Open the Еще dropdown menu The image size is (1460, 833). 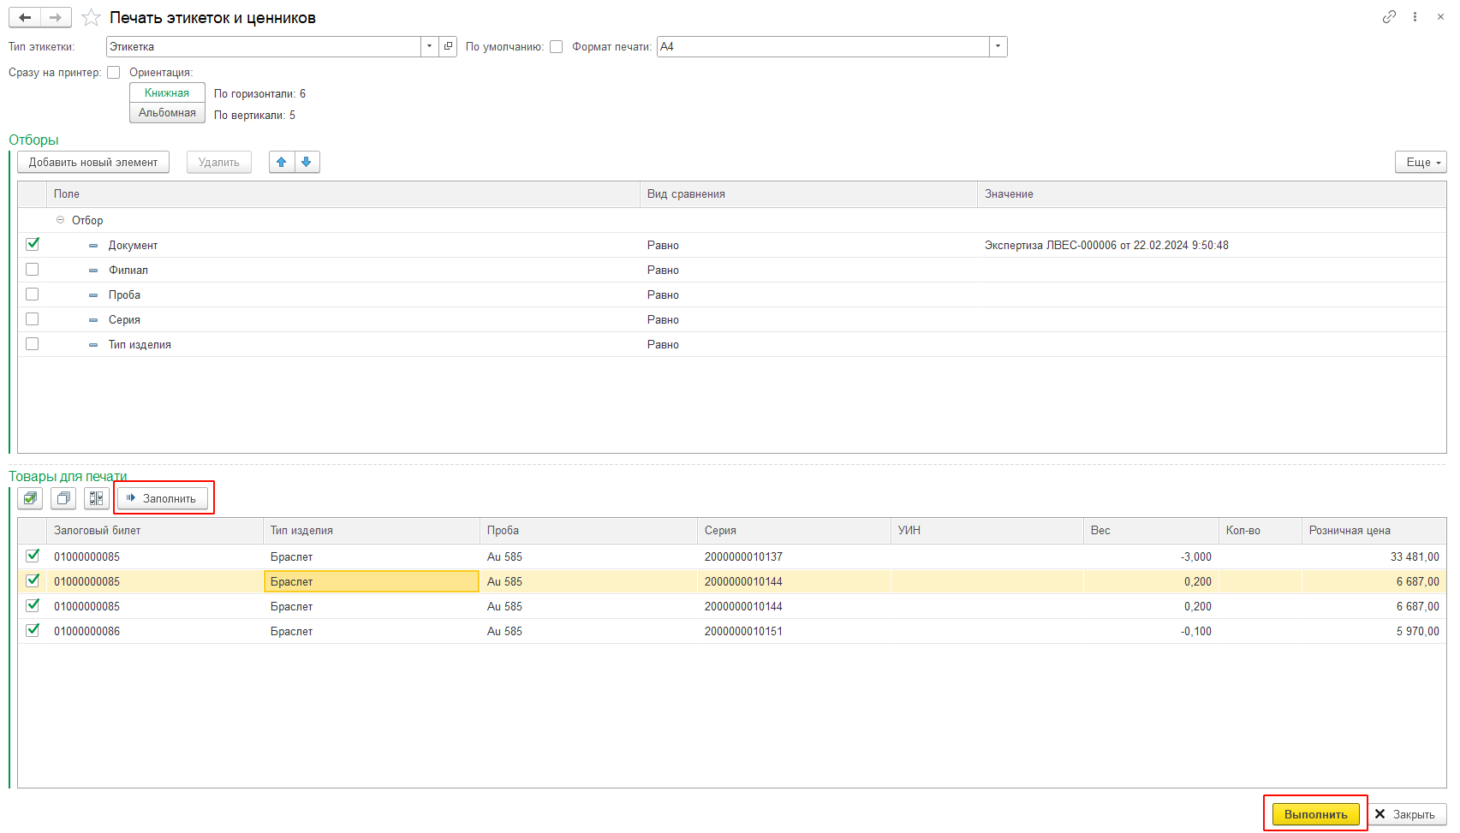pyautogui.click(x=1421, y=162)
